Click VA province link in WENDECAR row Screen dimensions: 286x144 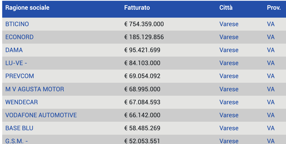coord(271,102)
